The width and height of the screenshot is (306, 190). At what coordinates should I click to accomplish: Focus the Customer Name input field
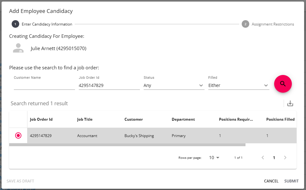pos(44,85)
